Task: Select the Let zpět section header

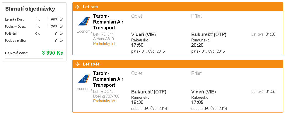Action: (x=178, y=64)
